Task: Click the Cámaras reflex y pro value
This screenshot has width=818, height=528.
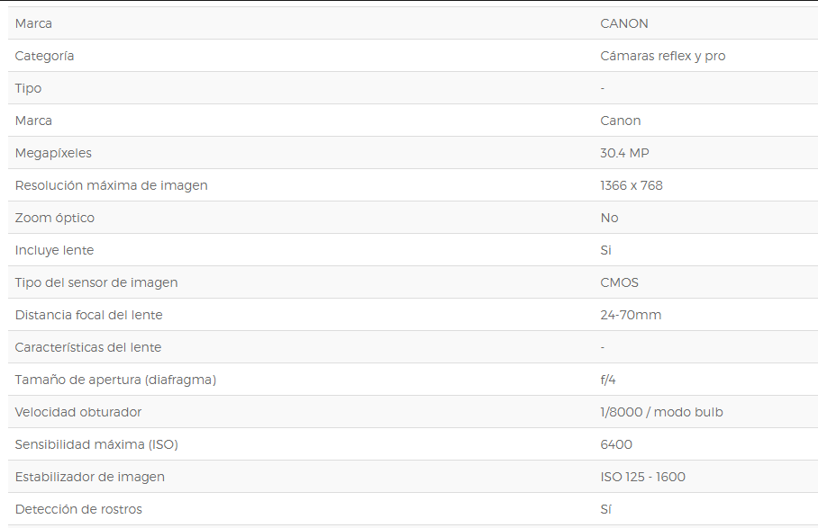Action: (662, 57)
